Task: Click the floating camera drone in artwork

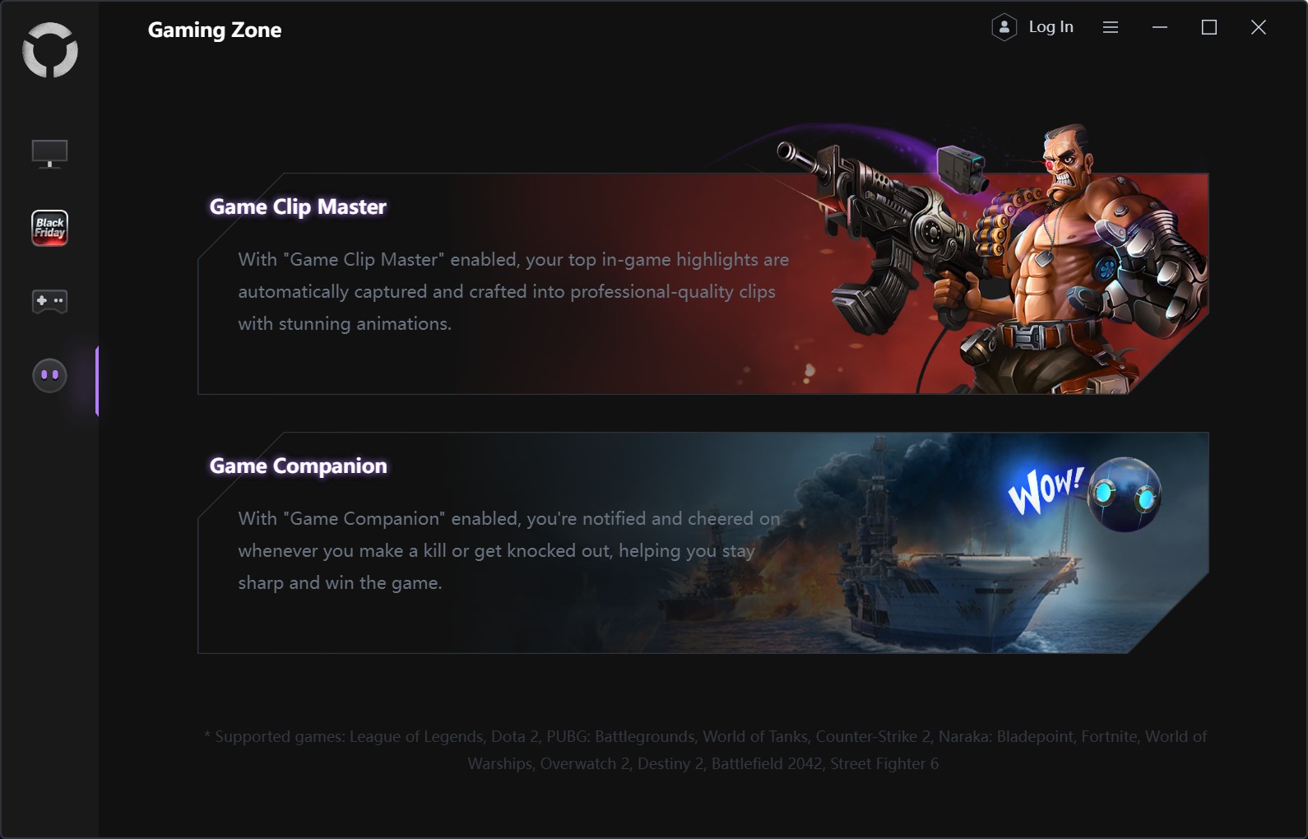Action: [962, 168]
